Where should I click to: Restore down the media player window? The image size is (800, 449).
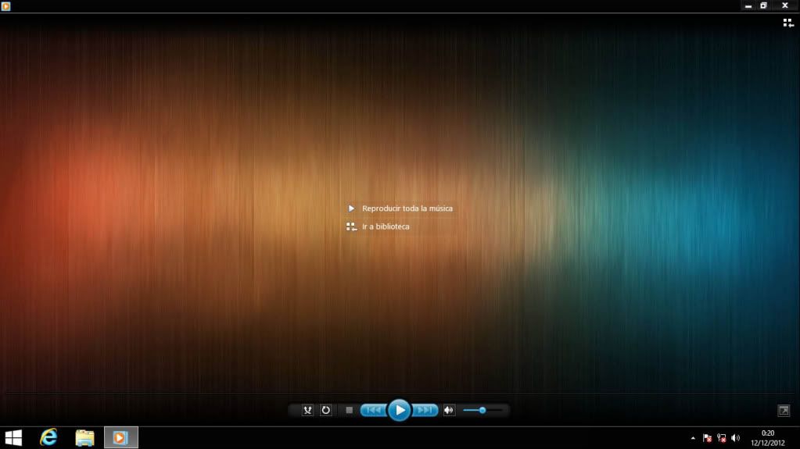(x=764, y=6)
